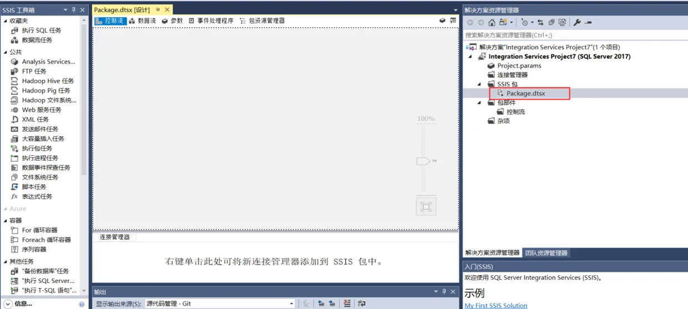
Task: Collapse the SSIS 包 folder node
Action: [480, 84]
